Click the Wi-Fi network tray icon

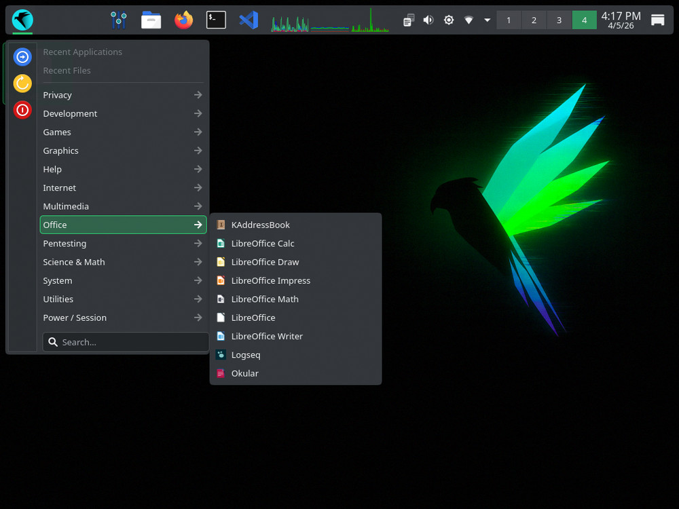[469, 20]
